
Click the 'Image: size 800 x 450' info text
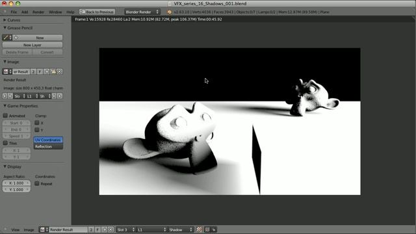pos(33,88)
